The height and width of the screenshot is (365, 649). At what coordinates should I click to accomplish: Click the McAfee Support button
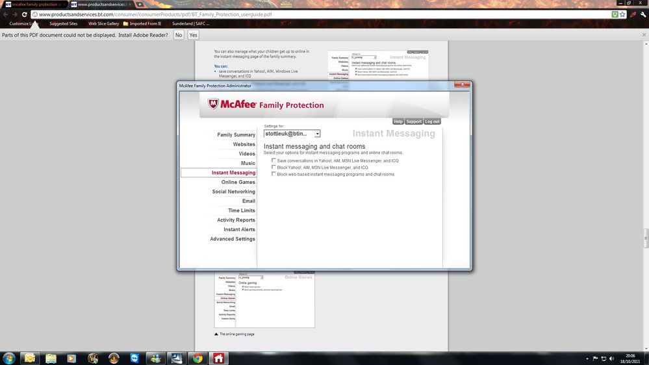pyautogui.click(x=413, y=121)
